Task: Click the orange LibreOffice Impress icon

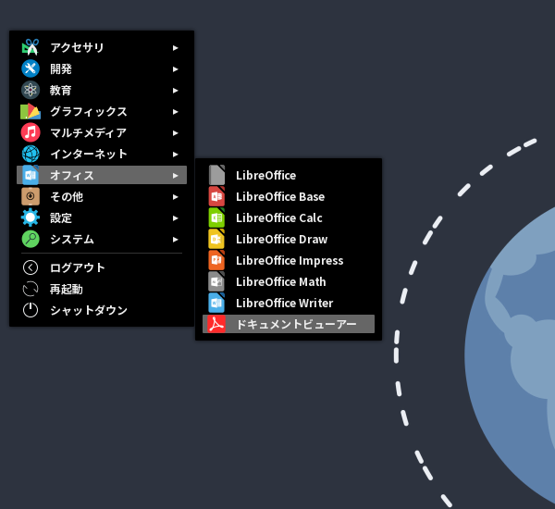Action: (216, 260)
